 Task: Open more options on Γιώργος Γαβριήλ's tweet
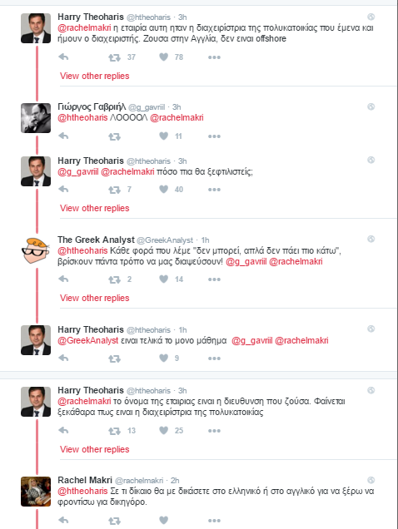point(214,136)
